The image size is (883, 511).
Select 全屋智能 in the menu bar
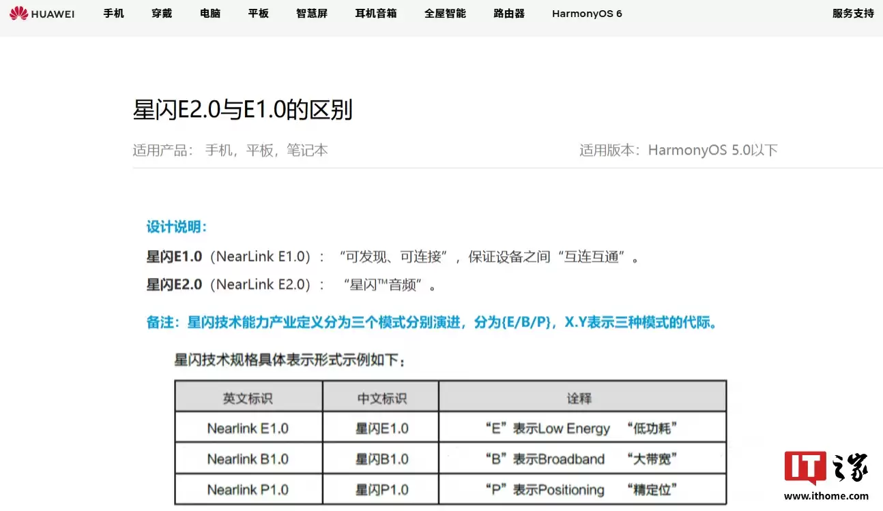[445, 13]
